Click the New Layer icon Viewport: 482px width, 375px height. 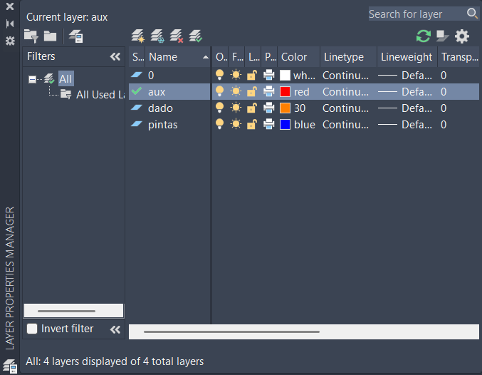(138, 36)
